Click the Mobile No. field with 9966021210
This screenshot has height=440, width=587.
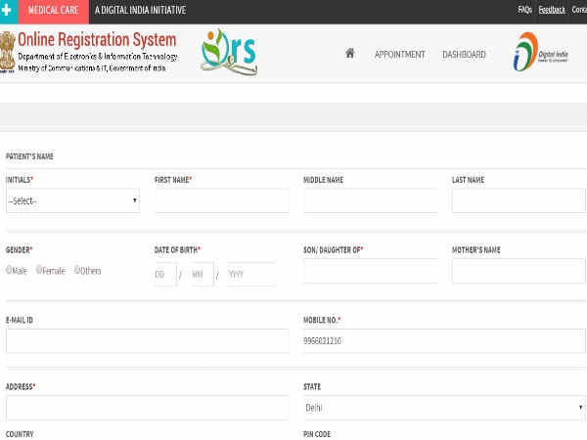click(x=444, y=341)
